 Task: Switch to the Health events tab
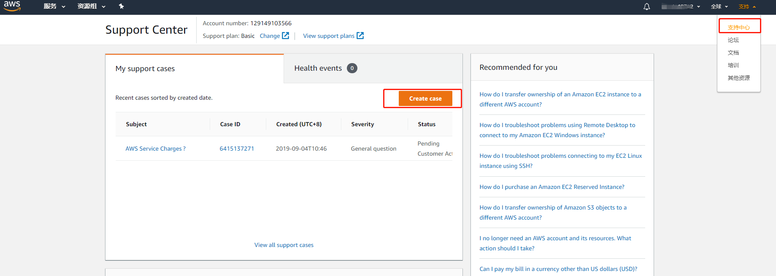pos(373,69)
